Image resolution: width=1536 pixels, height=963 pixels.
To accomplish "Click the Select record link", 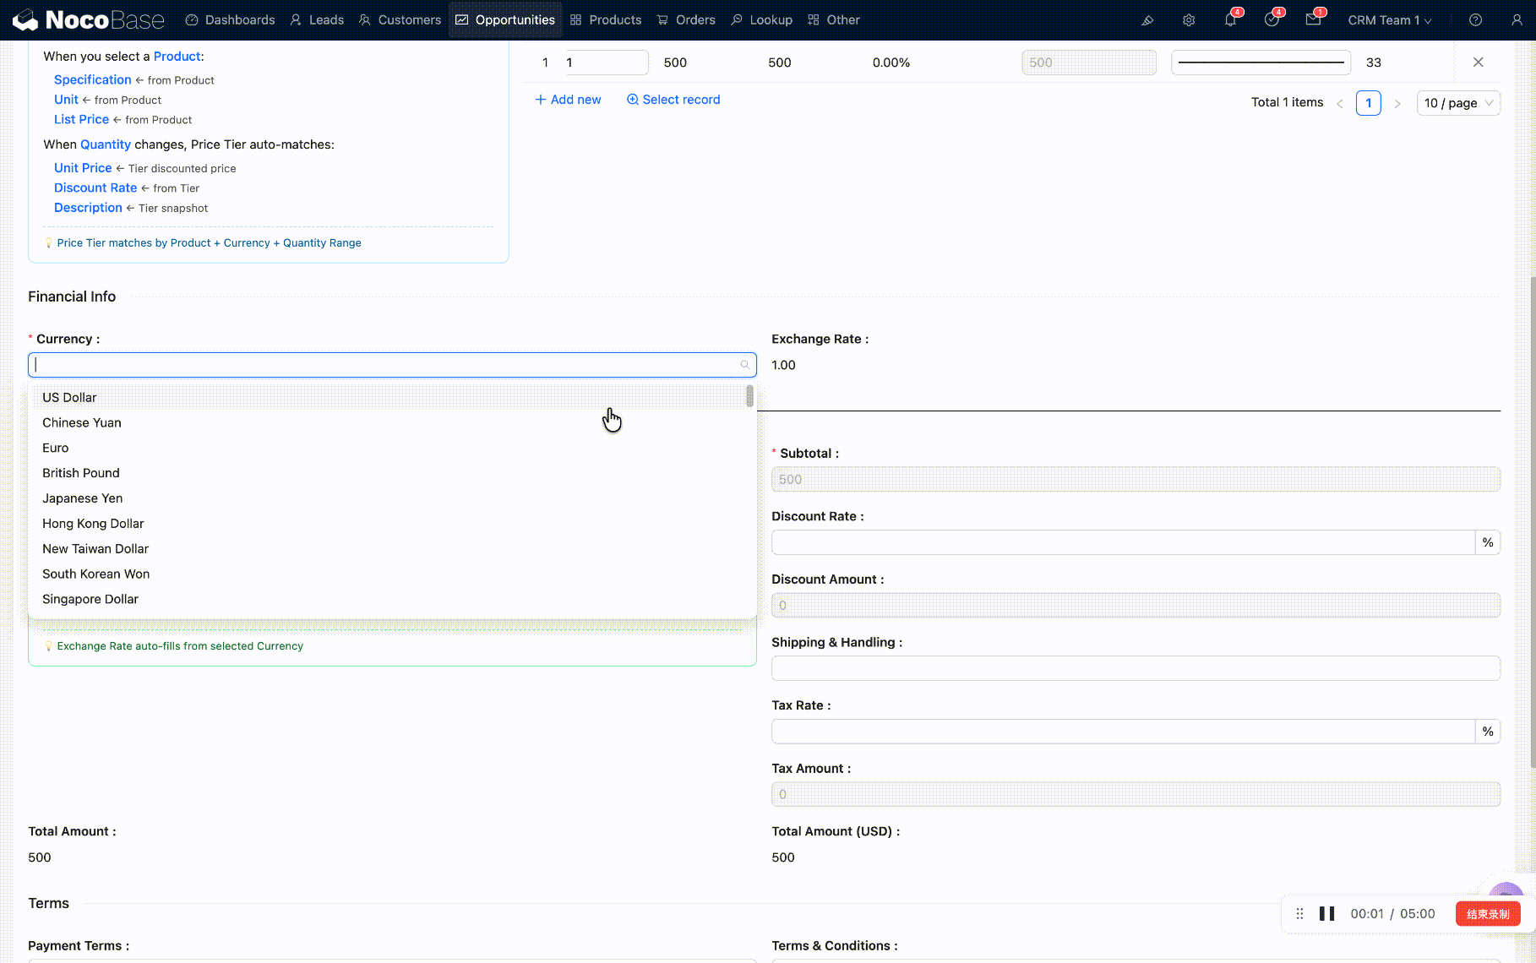I will [x=673, y=100].
